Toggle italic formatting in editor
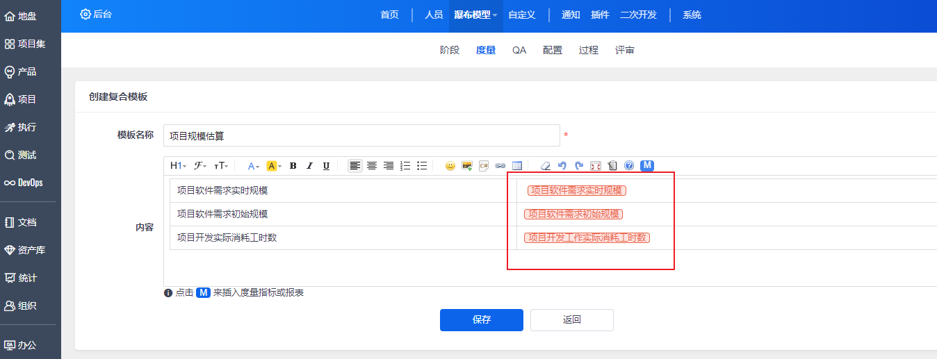The image size is (937, 359). [309, 166]
